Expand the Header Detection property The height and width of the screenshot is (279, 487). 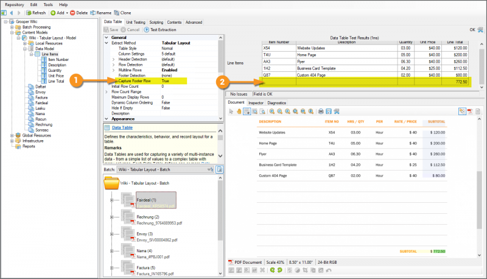113,58
